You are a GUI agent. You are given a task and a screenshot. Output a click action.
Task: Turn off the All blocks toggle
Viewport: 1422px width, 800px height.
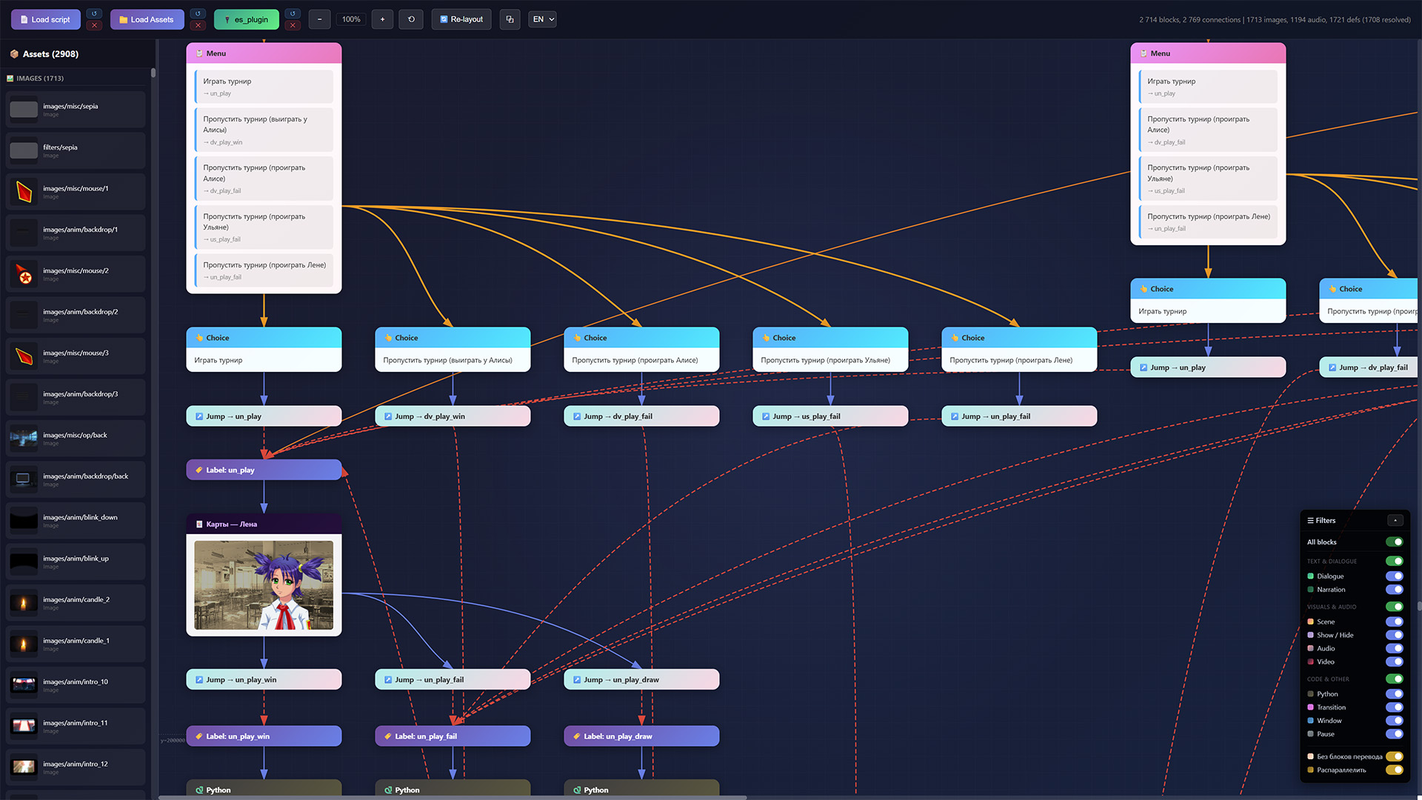1394,542
